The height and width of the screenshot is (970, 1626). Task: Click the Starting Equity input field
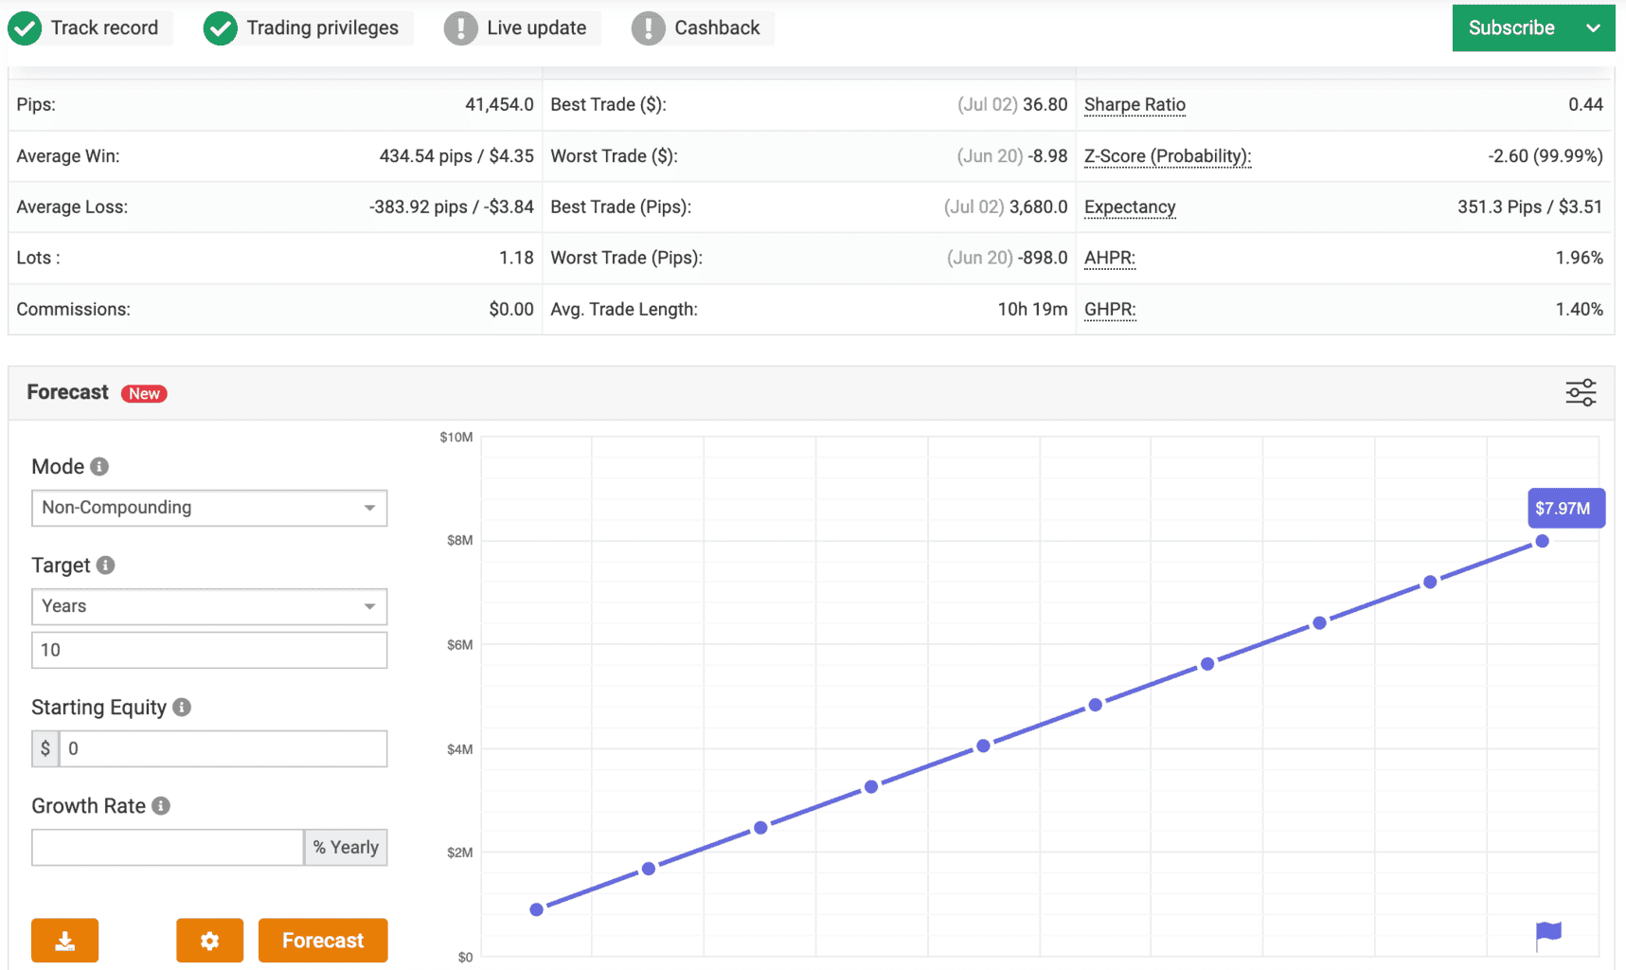pos(223,748)
